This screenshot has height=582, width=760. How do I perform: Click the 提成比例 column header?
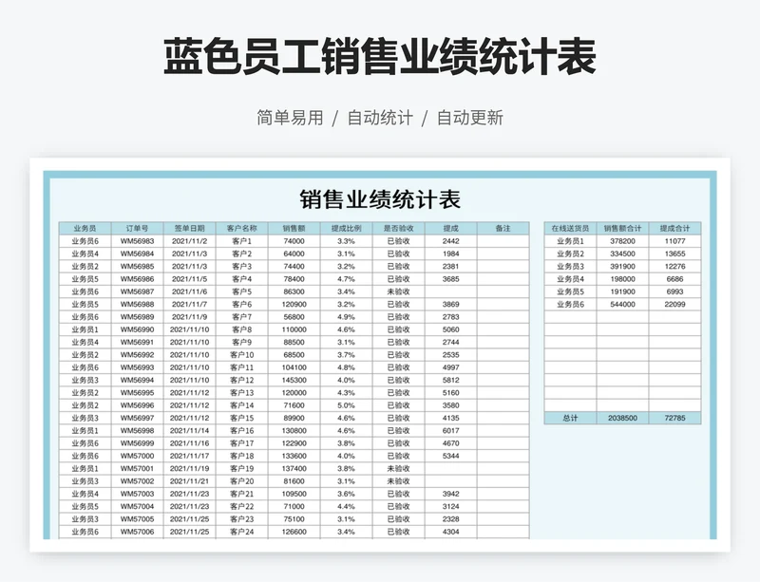tap(346, 228)
